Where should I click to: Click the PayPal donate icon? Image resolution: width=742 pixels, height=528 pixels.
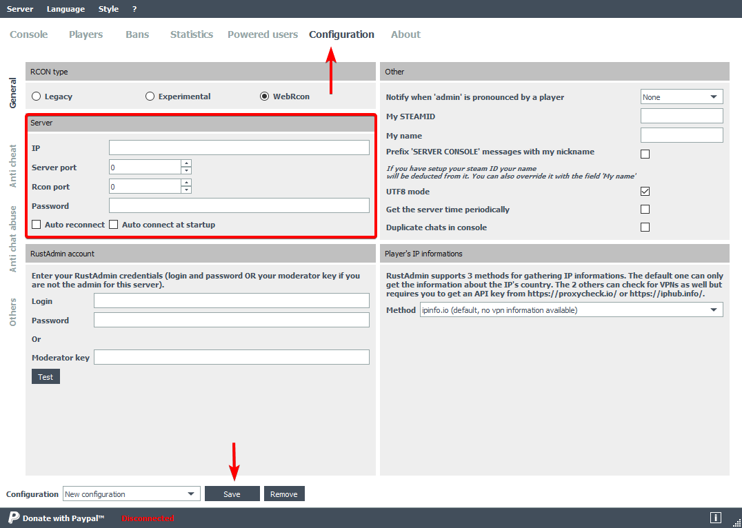[13, 518]
